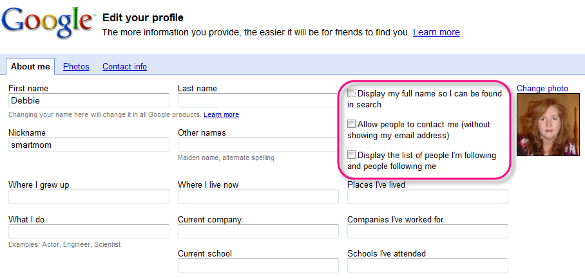This screenshot has height=279, width=585.
Task: Click the What I do field
Action: click(x=88, y=231)
